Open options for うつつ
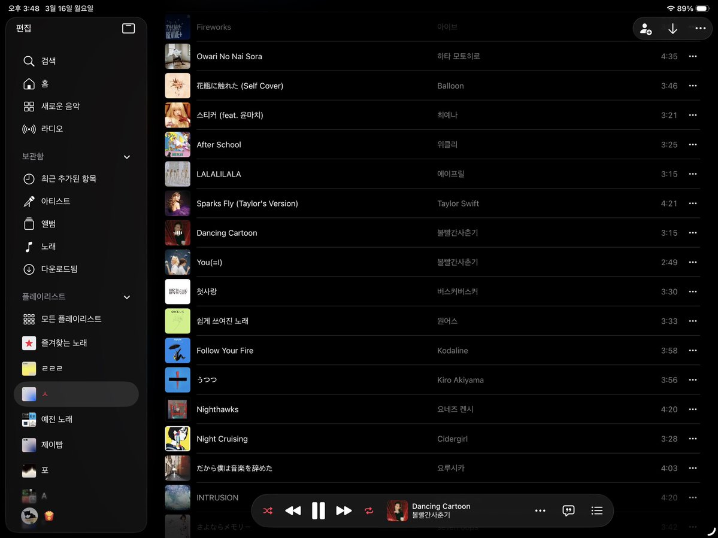 coord(692,379)
